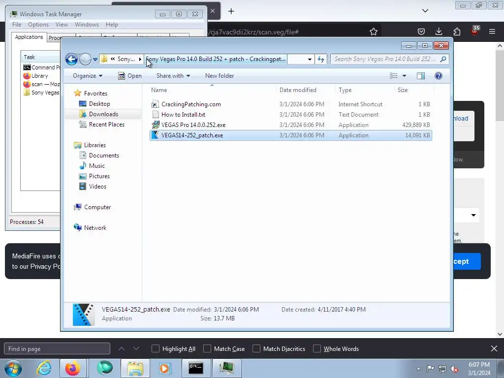Select the How to Install.txt file

(x=183, y=114)
